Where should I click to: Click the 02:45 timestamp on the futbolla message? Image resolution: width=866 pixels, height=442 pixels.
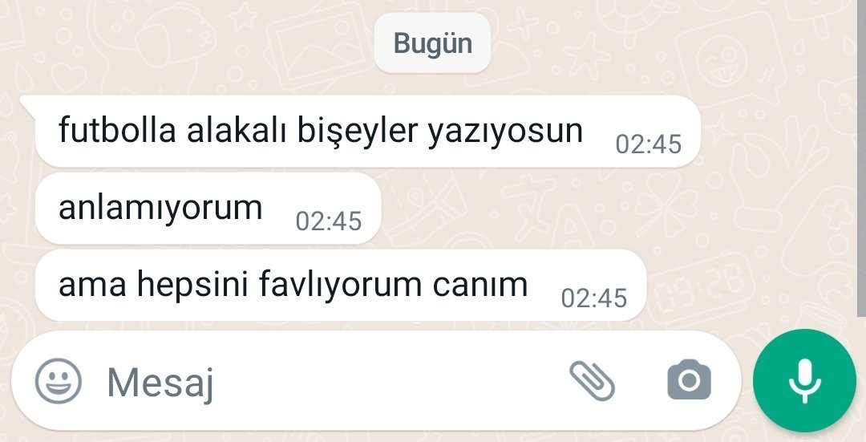pos(649,144)
